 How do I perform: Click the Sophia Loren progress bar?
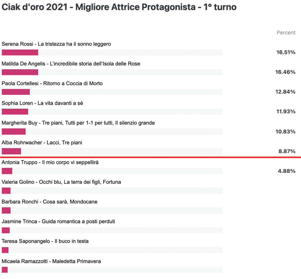click(112, 112)
